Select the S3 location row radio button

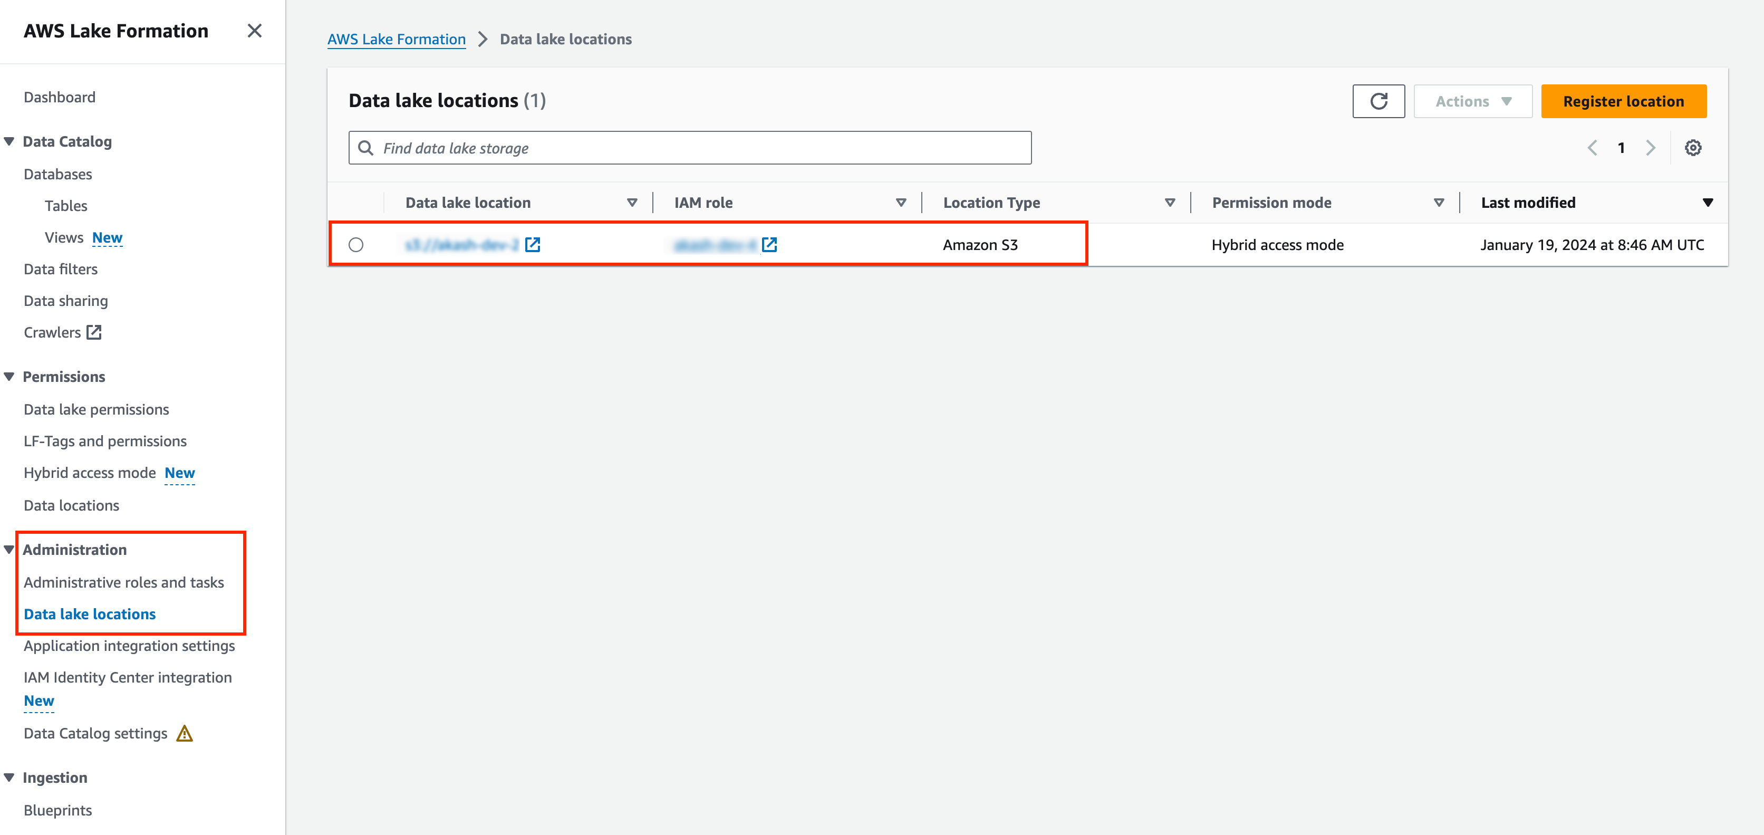click(355, 245)
